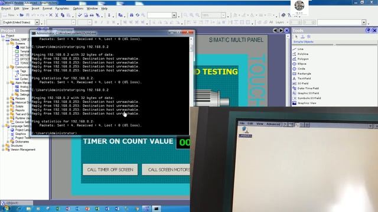This screenshot has height=212, width=378.
Task: Click the help question-mark icon in toolbar
Action: (289, 15)
